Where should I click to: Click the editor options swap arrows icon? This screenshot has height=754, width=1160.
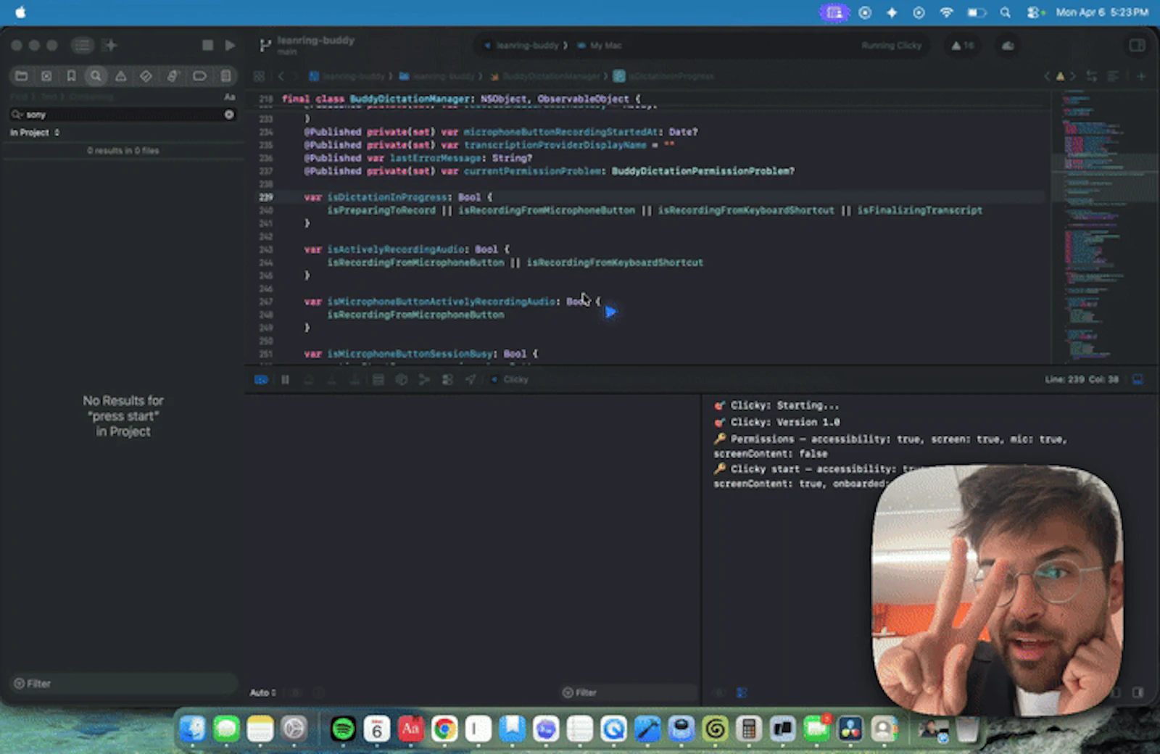point(1091,76)
